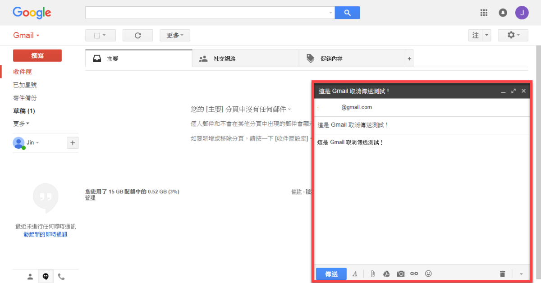Switch to the 促銷內容 tab
The width and height of the screenshot is (541, 283).
click(352, 59)
